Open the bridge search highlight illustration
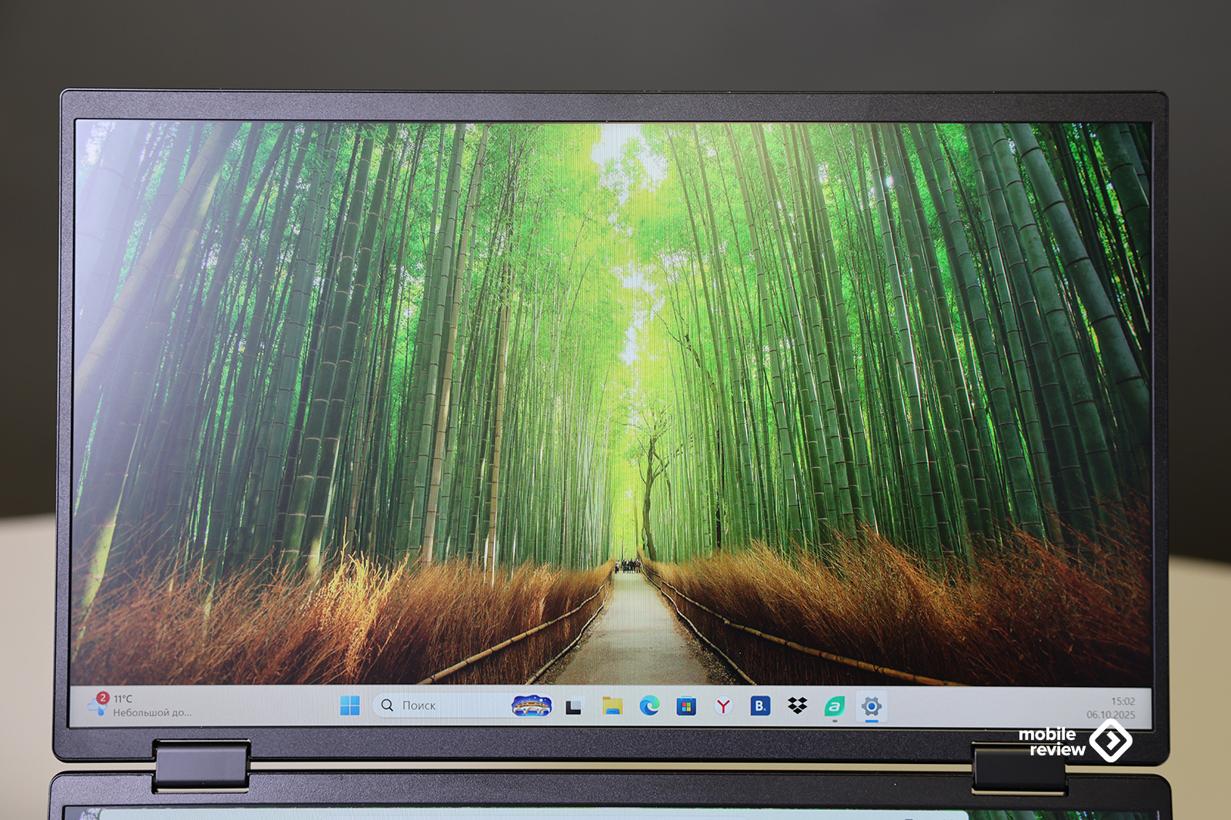Screen dimensions: 1231x820 click(532, 705)
